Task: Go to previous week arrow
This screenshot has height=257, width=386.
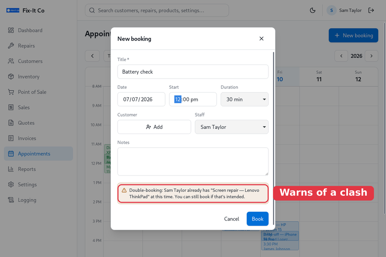Action: [92, 56]
